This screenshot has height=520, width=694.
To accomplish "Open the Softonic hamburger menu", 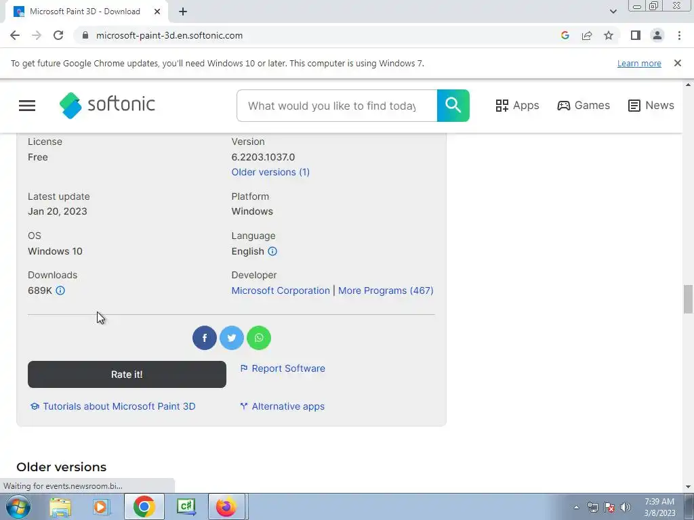I will click(27, 105).
